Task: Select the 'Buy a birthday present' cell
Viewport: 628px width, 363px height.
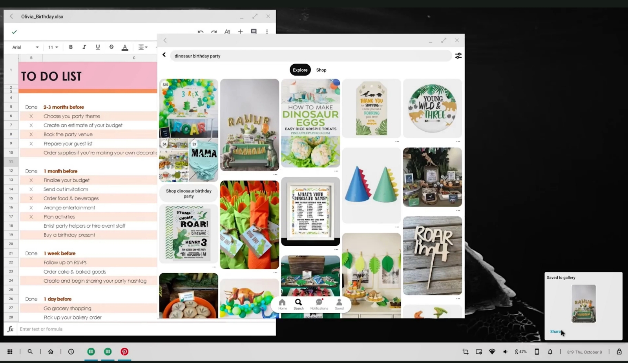Action: [69, 235]
